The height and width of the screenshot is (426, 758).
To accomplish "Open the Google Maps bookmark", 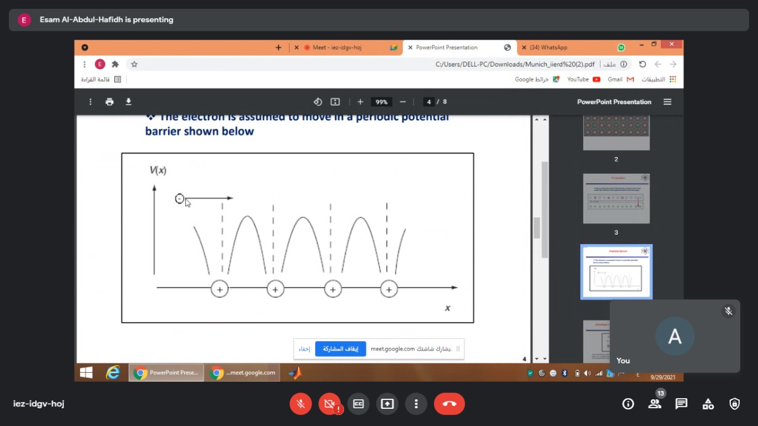I will point(537,79).
